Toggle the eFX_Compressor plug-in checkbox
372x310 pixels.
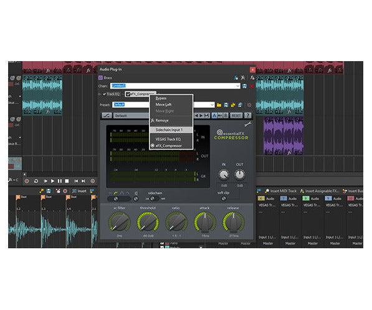(x=128, y=94)
